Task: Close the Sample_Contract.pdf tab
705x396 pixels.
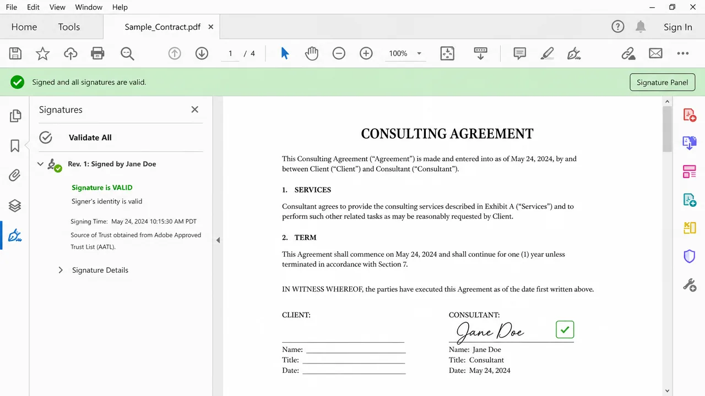Action: tap(210, 26)
